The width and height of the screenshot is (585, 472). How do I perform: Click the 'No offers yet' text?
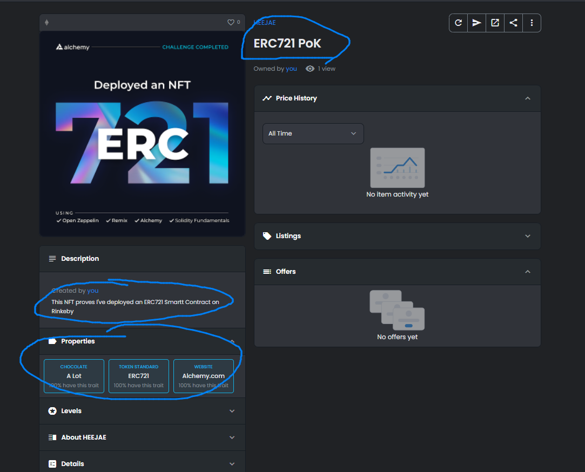[398, 337]
